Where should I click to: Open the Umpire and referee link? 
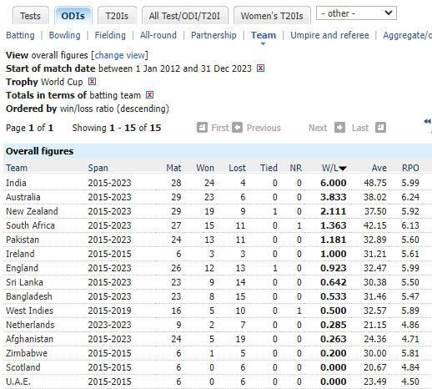[x=329, y=35]
